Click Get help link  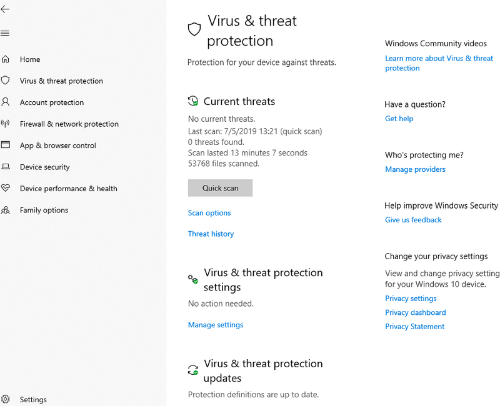pyautogui.click(x=399, y=119)
